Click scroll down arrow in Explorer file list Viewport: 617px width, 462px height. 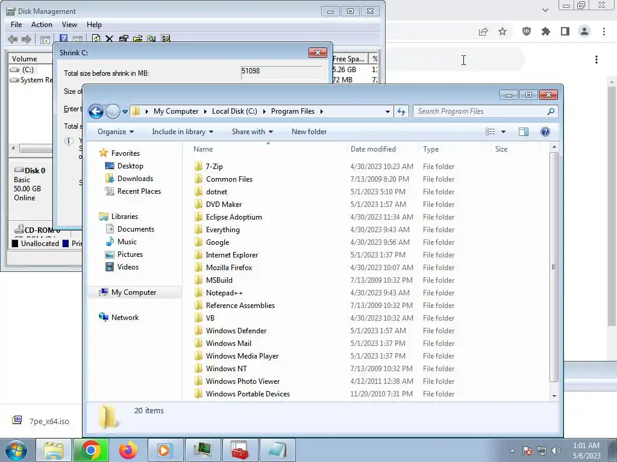pyautogui.click(x=554, y=396)
